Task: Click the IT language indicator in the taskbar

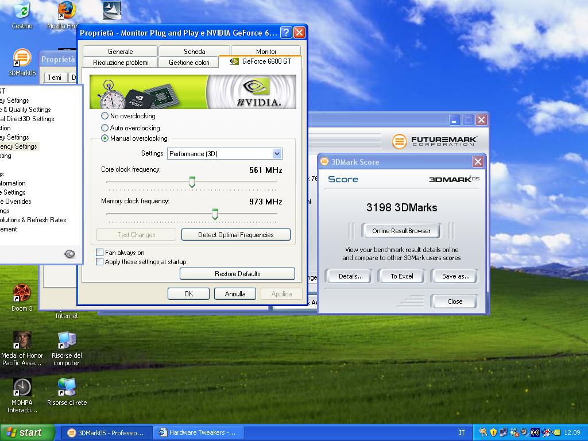Action: [x=462, y=432]
